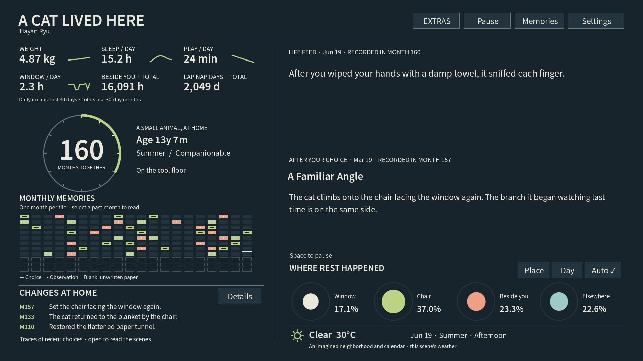Click the salmon Beside you rest circle
Viewport: 643px width, 361px height.
[476, 302]
